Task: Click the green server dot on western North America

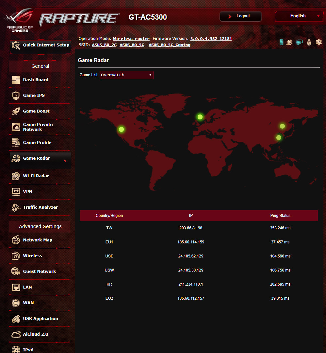Action: pyautogui.click(x=122, y=130)
